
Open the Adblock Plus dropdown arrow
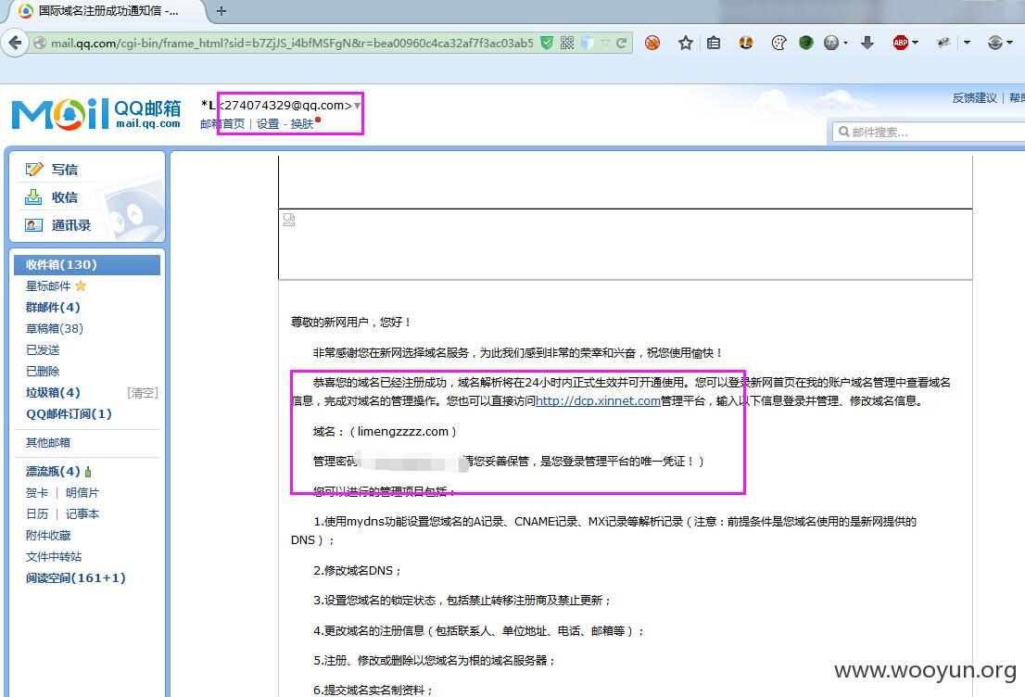coord(915,44)
